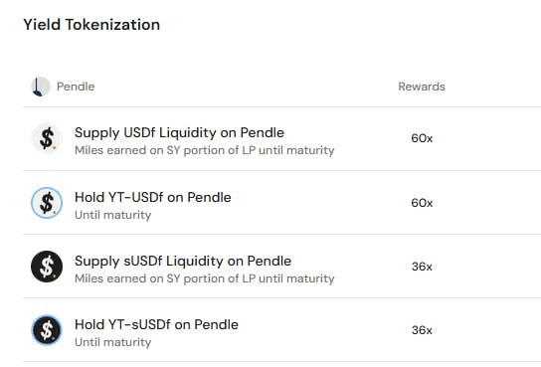
Task: Click the Rewards column header
Action: 422,87
